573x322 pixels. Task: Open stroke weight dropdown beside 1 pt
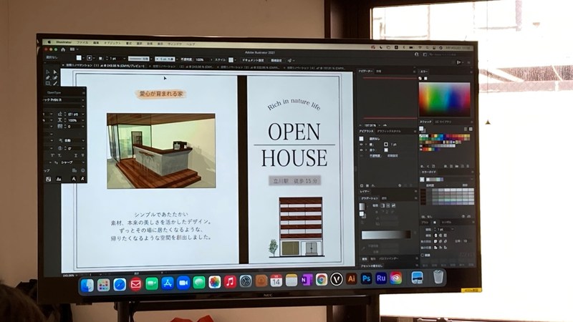point(124,59)
